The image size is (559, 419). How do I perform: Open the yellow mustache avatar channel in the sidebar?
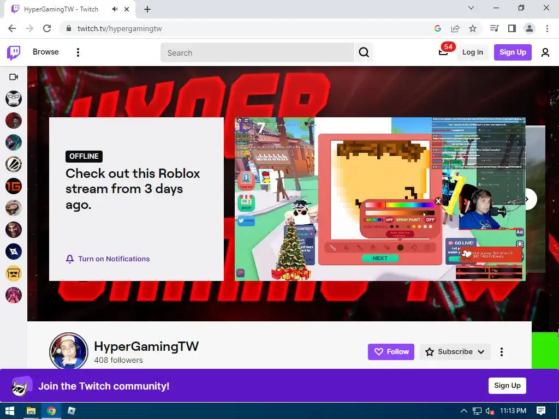[14, 273]
